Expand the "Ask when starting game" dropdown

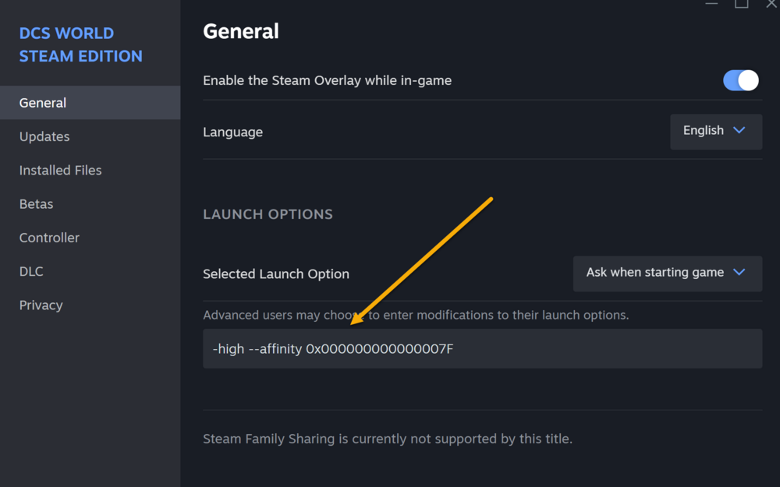click(667, 273)
